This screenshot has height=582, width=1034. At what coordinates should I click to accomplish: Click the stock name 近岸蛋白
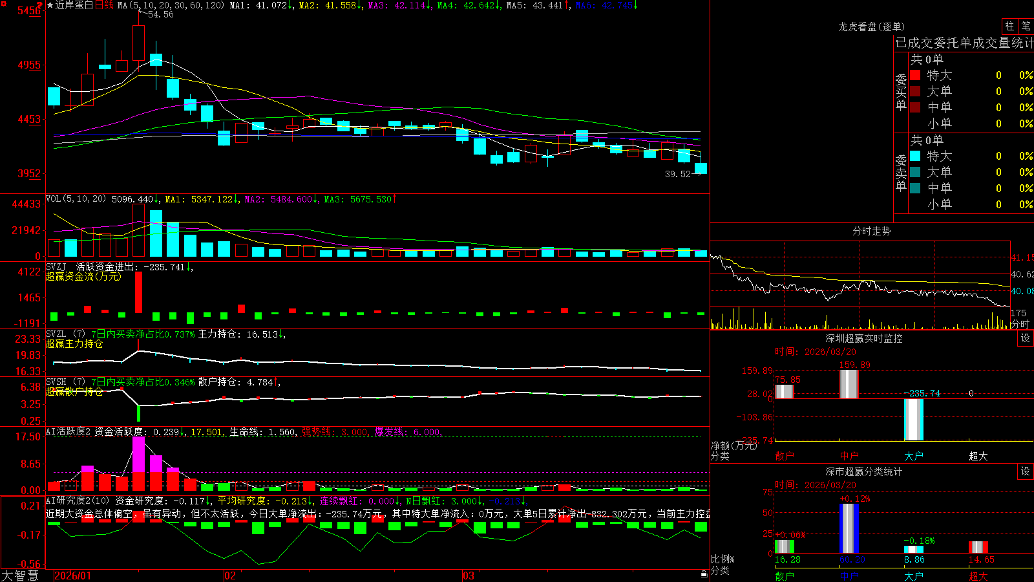[x=74, y=5]
